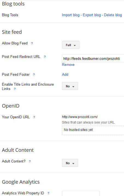Remove the post feed redirect URL
Image resolution: width=124 pixels, height=196 pixels.
(x=68, y=65)
